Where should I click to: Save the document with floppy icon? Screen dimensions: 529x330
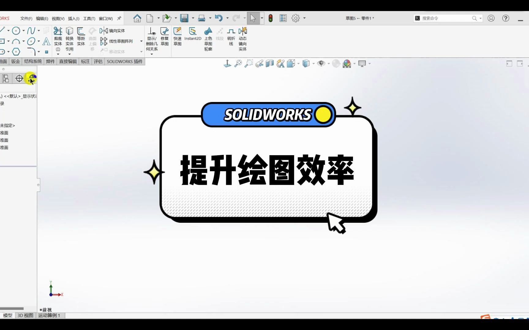point(184,18)
